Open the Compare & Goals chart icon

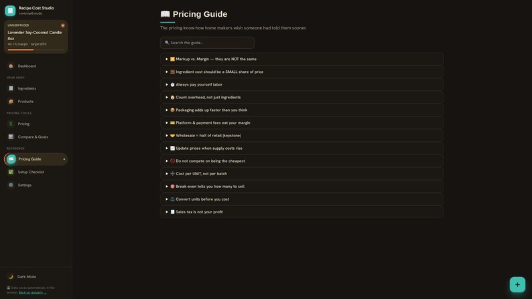click(11, 137)
